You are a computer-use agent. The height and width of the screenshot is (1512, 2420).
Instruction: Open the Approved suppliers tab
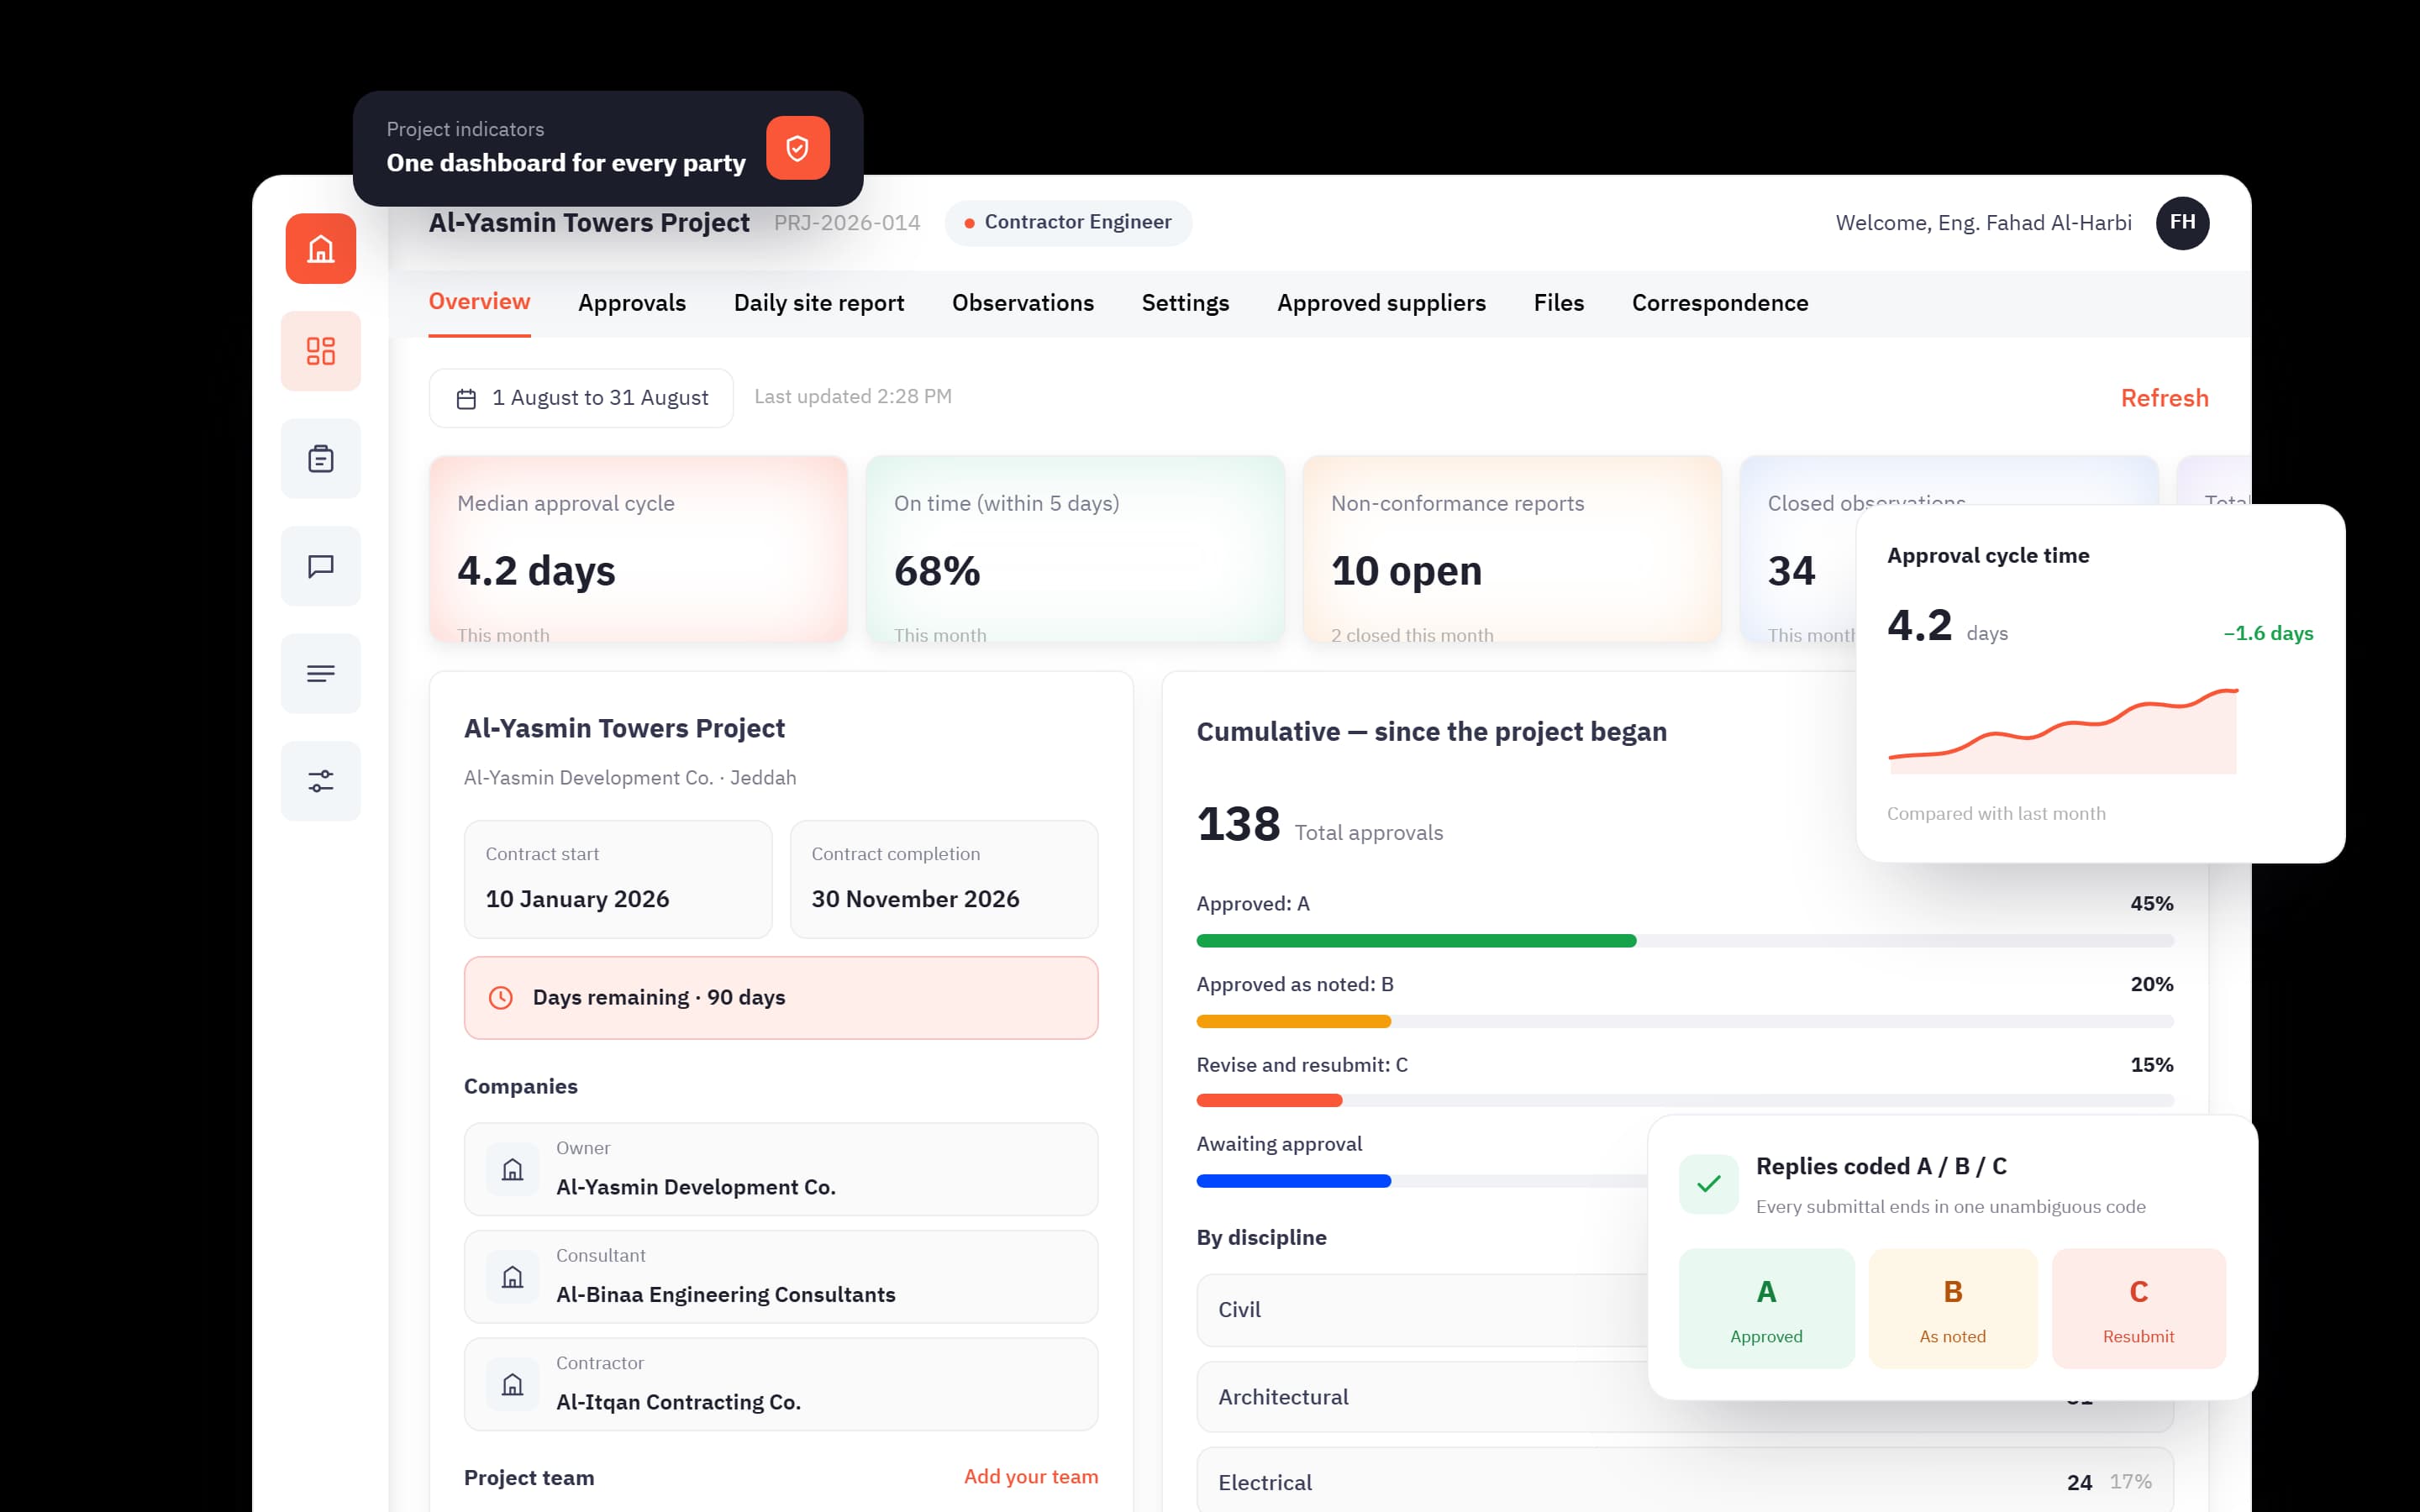(1381, 303)
